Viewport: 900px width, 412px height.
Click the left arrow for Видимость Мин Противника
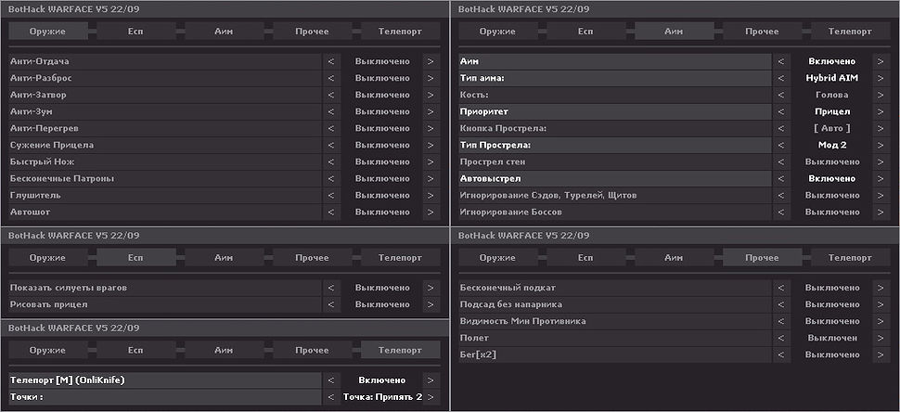point(781,321)
